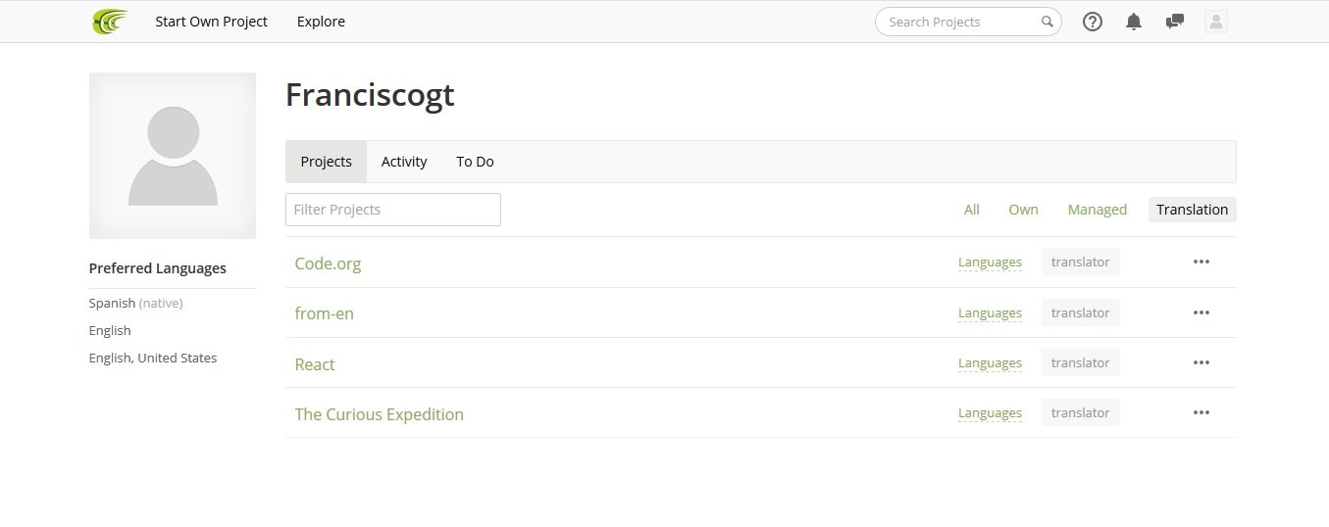Select the Managed projects filter
Image resolution: width=1329 pixels, height=527 pixels.
pyautogui.click(x=1097, y=210)
